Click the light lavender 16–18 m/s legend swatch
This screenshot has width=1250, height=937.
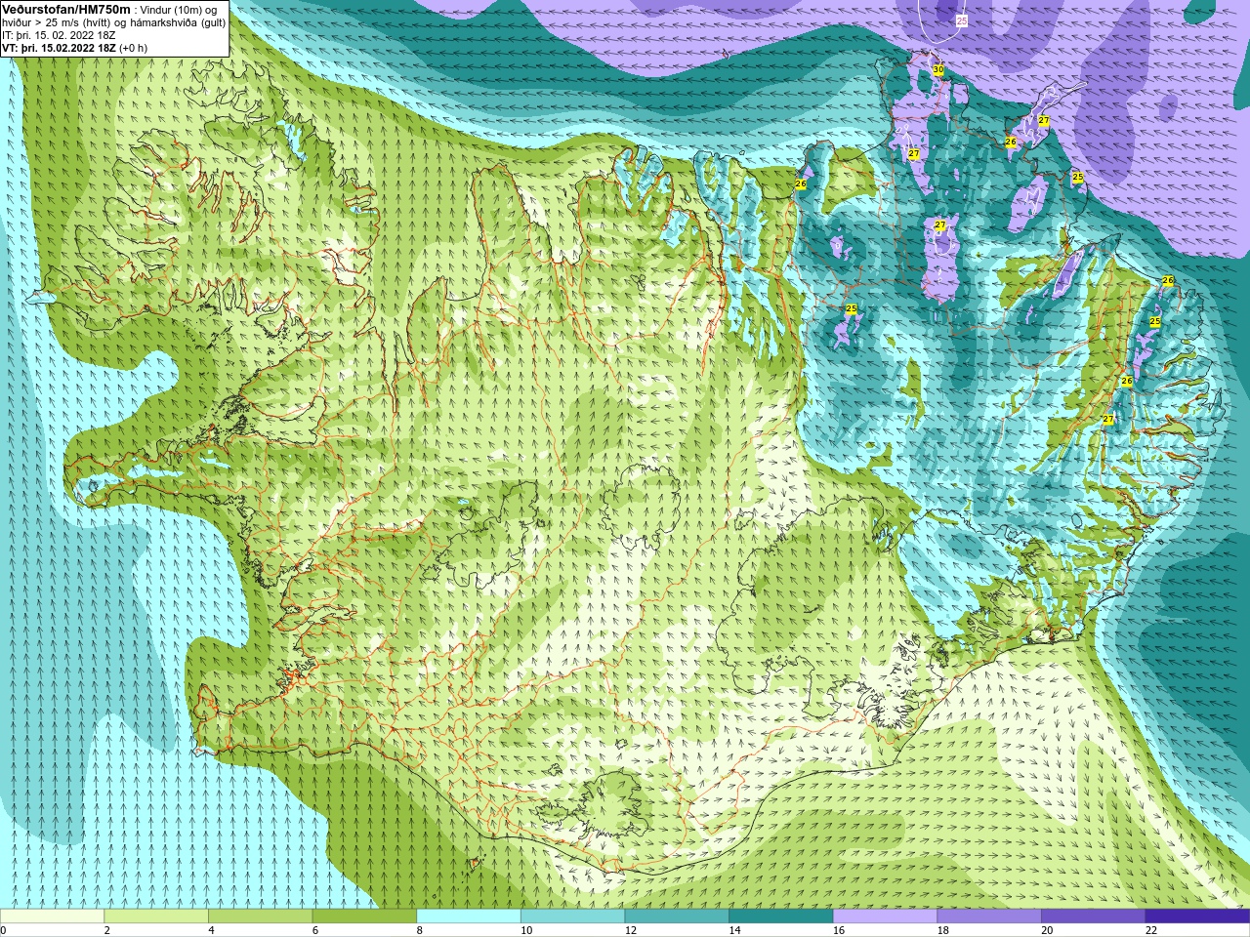coord(885,917)
